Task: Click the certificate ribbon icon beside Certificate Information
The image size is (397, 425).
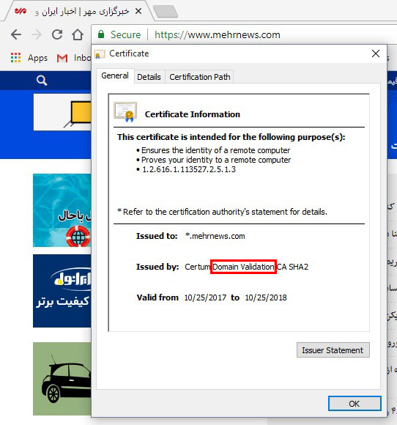Action: 125,112
